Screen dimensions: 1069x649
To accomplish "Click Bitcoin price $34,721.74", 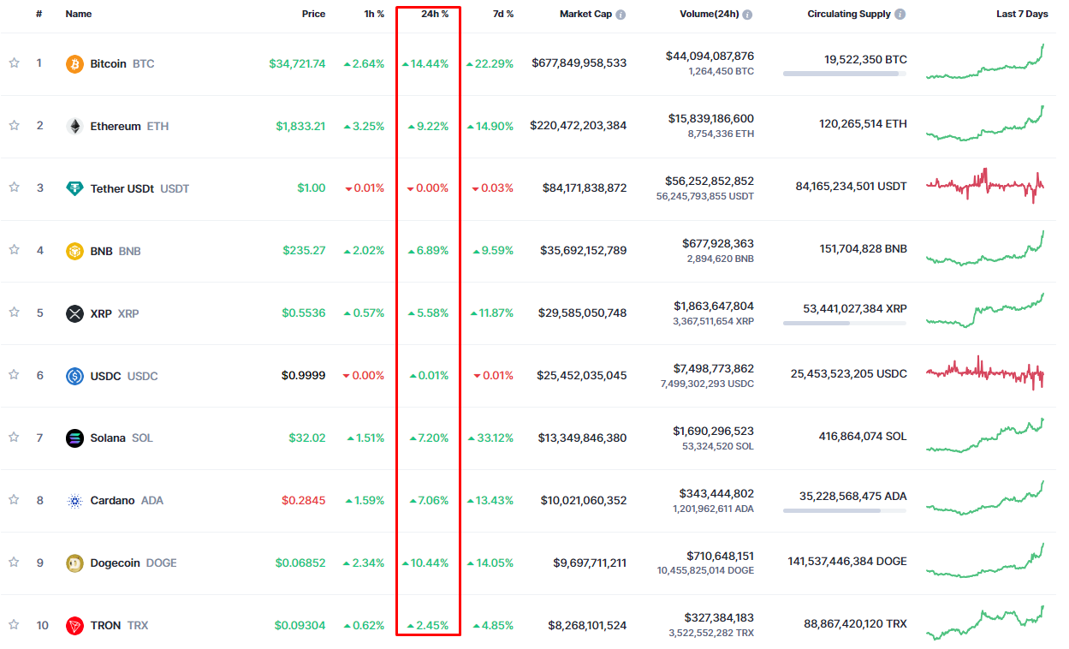I will point(297,64).
